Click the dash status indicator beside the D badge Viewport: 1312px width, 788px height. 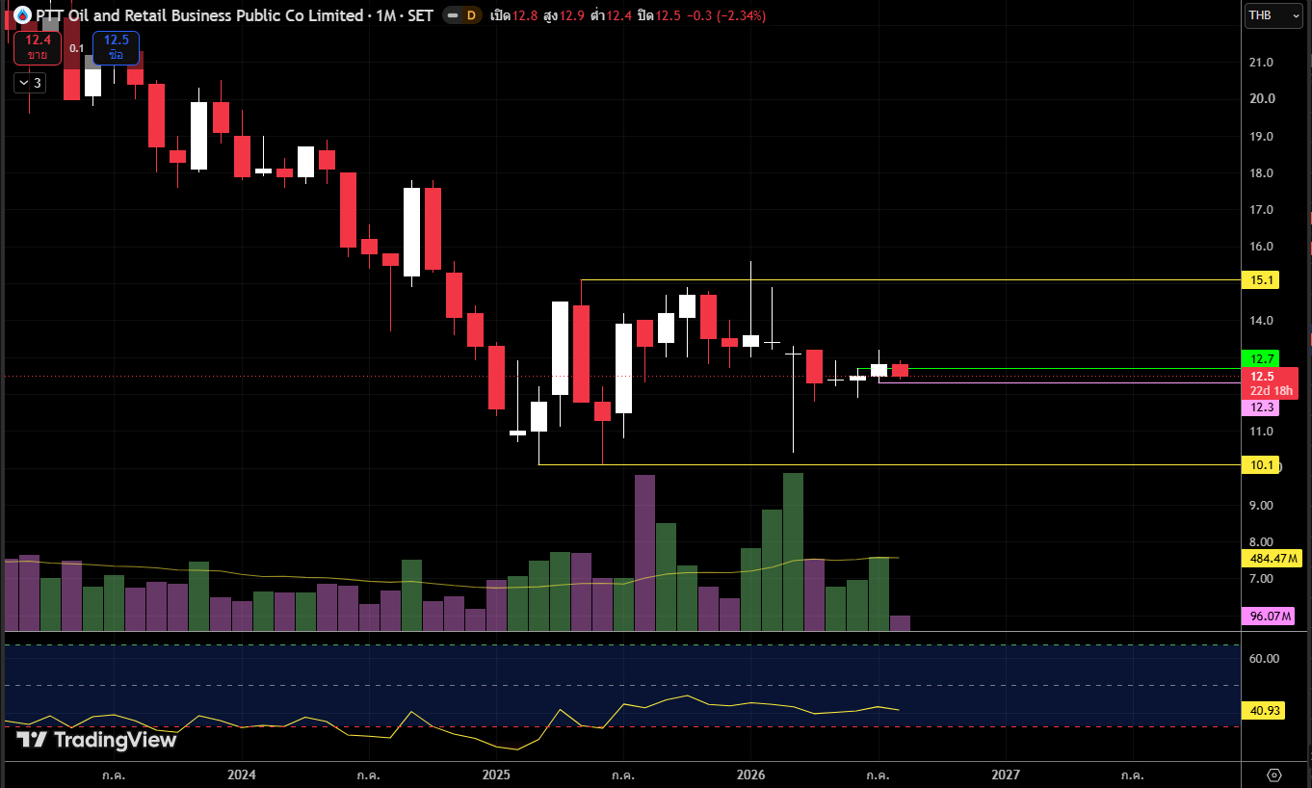pyautogui.click(x=451, y=15)
